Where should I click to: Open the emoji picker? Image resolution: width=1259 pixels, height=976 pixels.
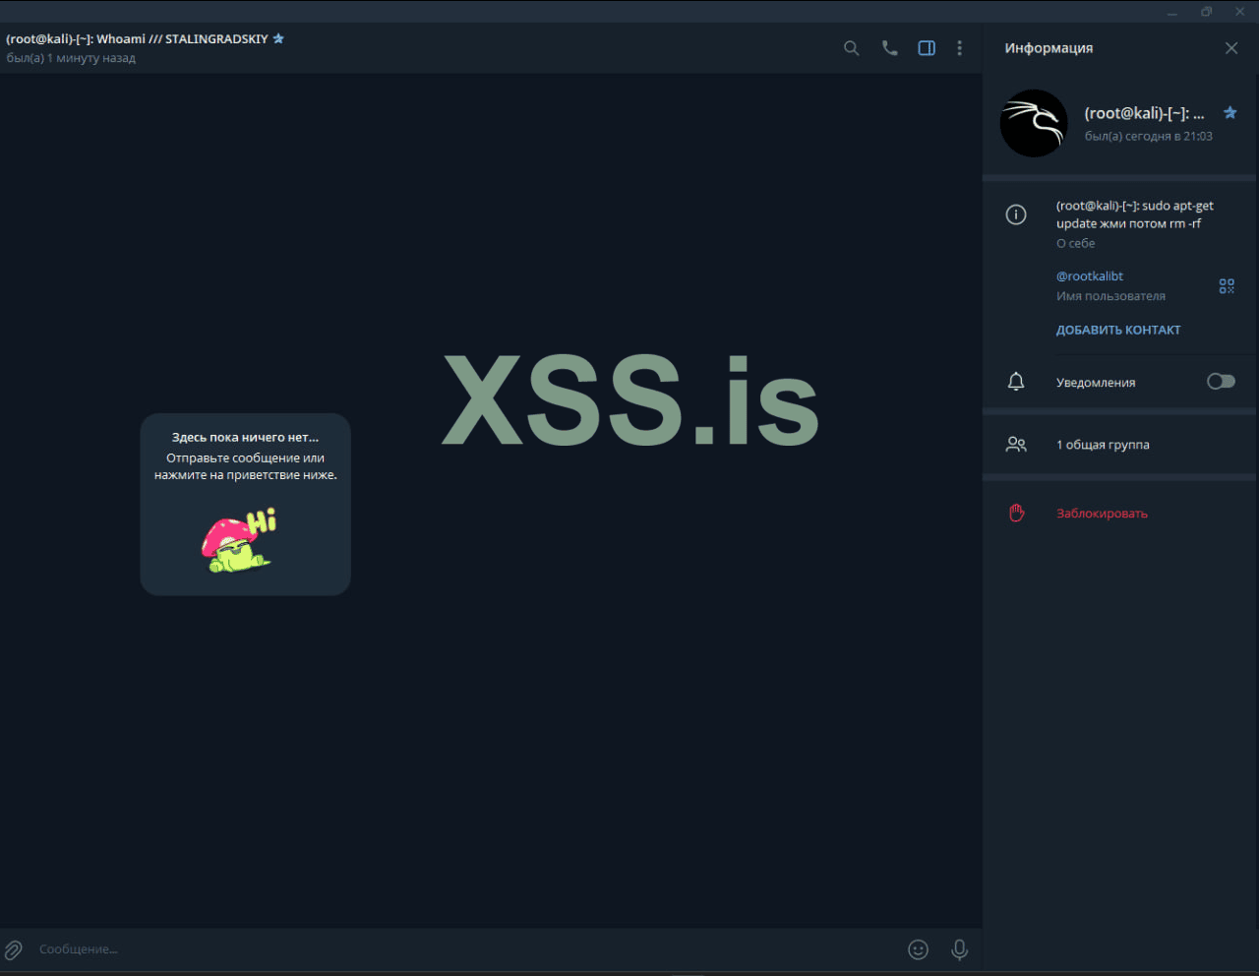918,949
